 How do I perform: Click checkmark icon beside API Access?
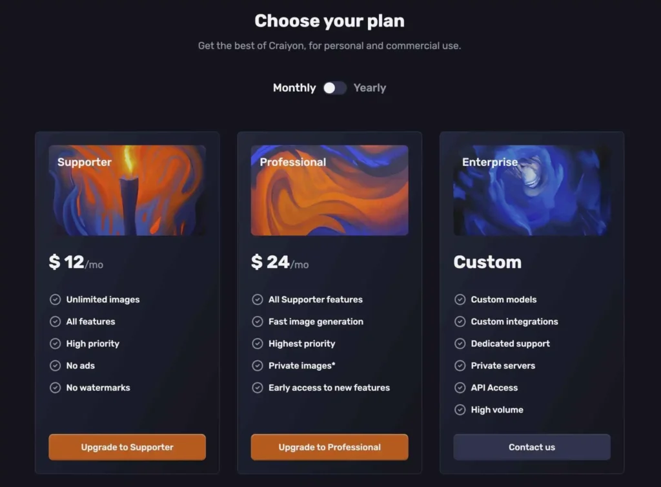click(x=460, y=388)
